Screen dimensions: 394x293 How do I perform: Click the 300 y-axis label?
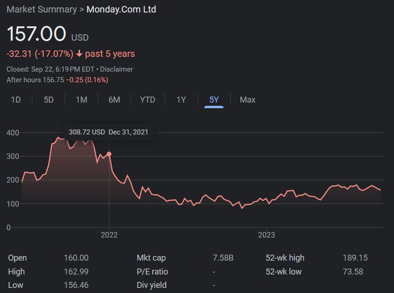coord(13,156)
